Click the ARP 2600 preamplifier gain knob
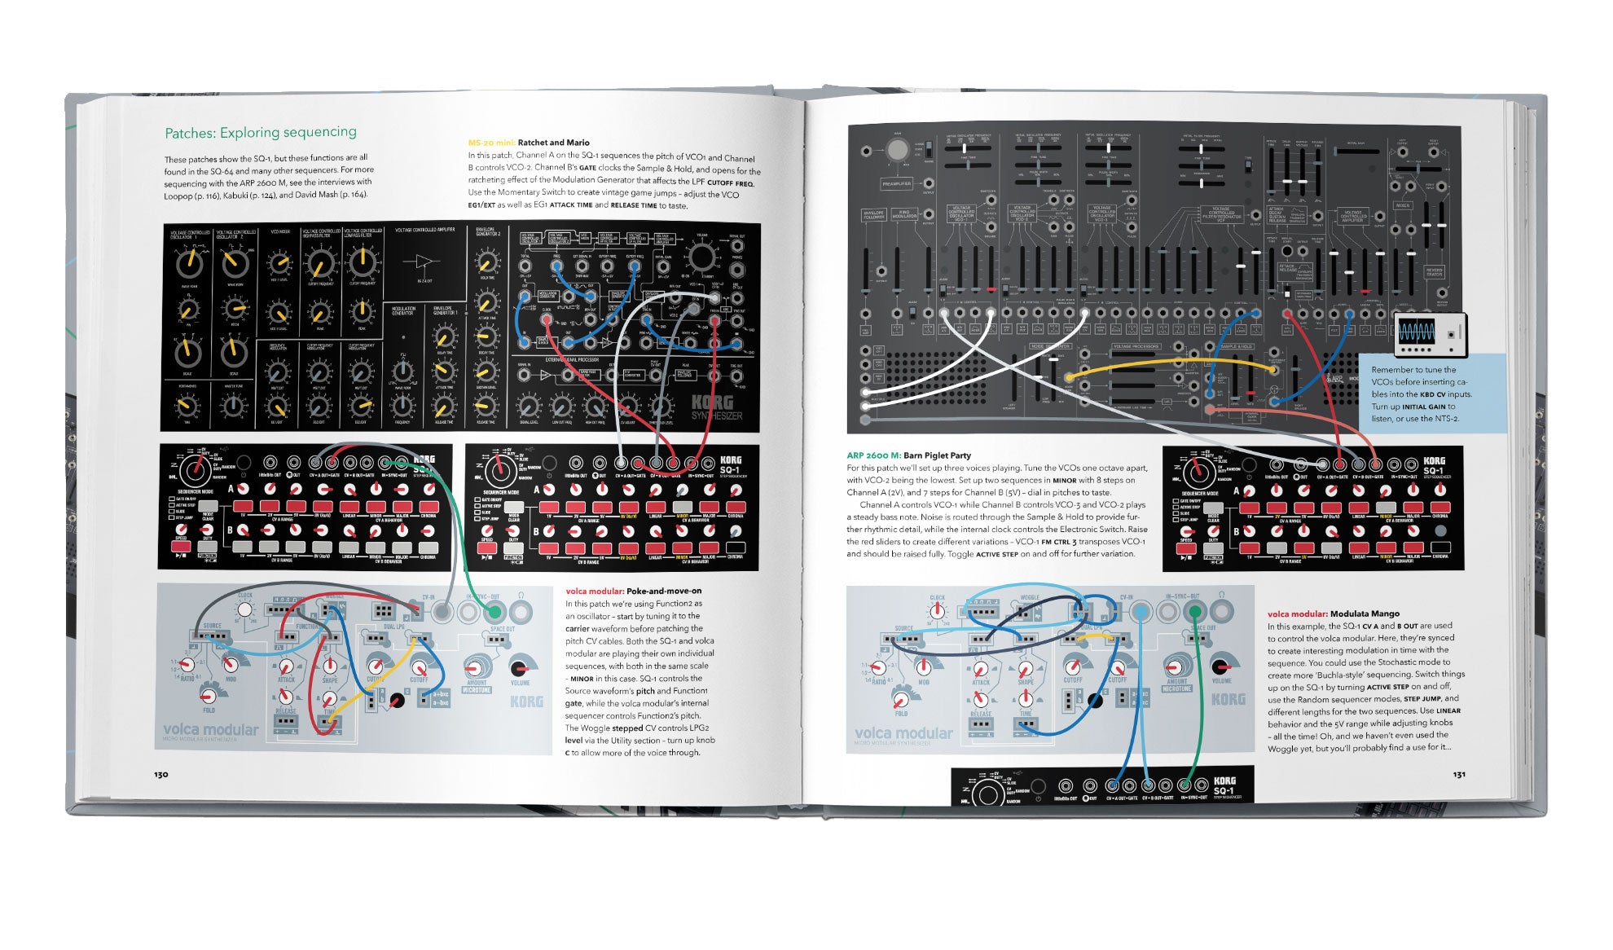This screenshot has width=1613, height=950. point(897,150)
